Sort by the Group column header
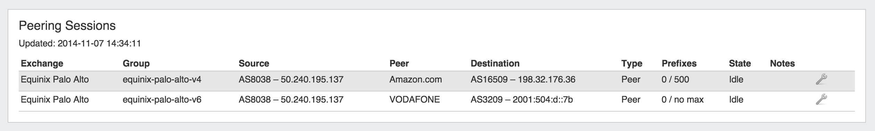 point(136,63)
